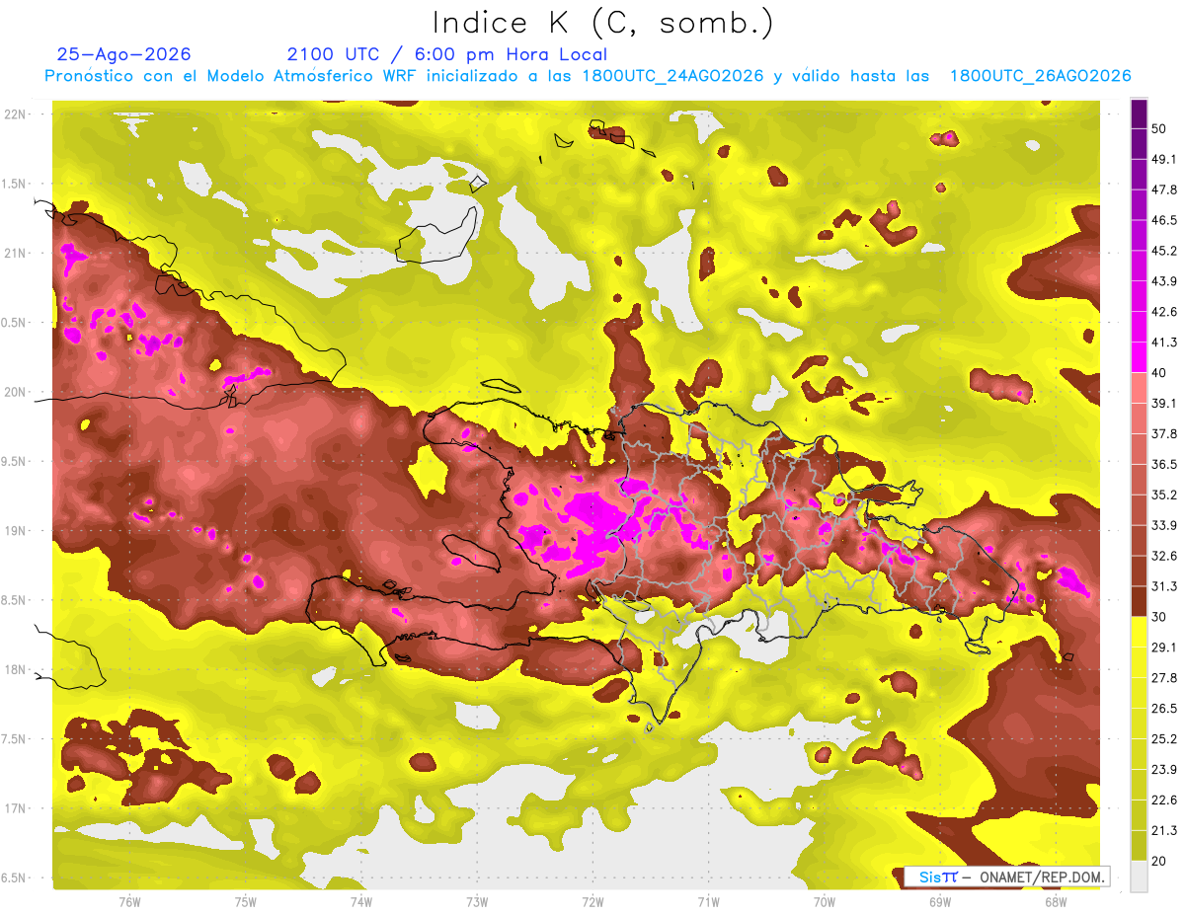Click the color bar value "41.3"

[x=1164, y=343]
